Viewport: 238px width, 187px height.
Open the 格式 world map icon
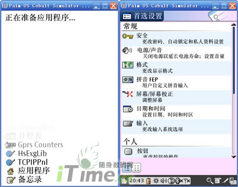(128, 65)
